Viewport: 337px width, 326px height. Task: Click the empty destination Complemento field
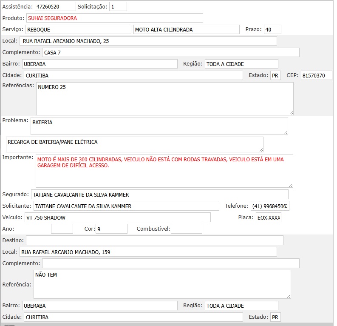pyautogui.click(x=171, y=263)
